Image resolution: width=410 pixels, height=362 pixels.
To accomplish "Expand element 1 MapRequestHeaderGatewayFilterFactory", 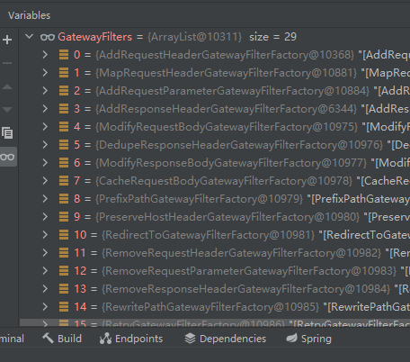I will [45, 73].
